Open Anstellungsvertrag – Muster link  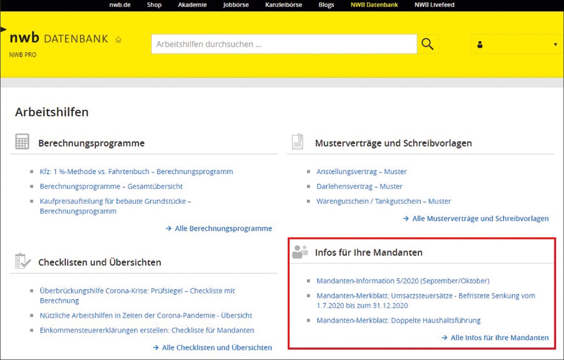click(x=361, y=171)
